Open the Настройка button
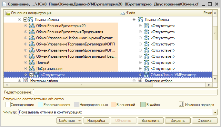The width and height of the screenshot is (221, 127). 96,121
